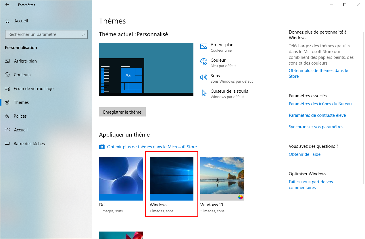This screenshot has height=239, width=365.
Task: Click the "Thème actuel : Personnalisé" heading
Action: tap(133, 34)
